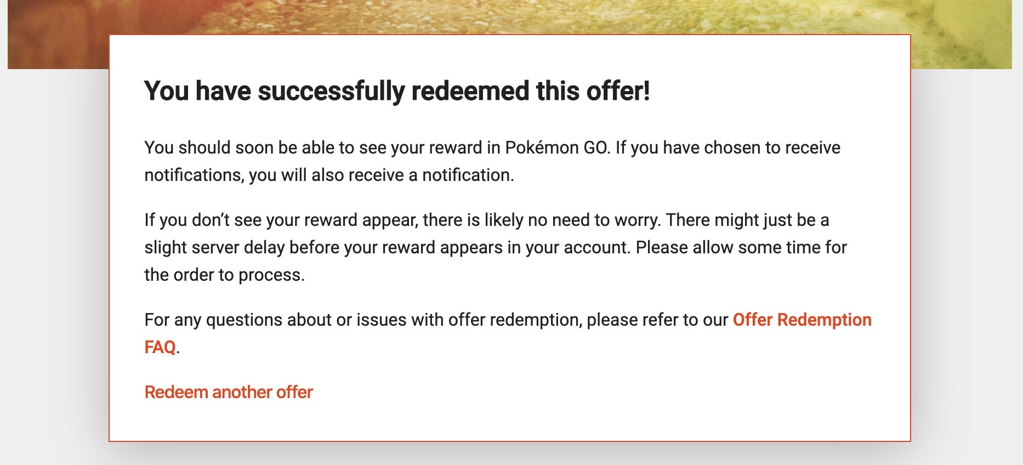Image resolution: width=1023 pixels, height=465 pixels.
Task: Click the gray page background below the card
Action: 510,454
